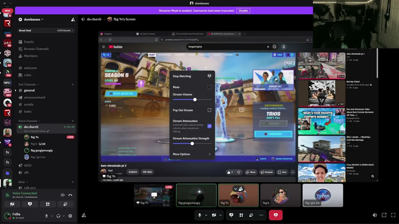Open the invite icon beside dumbasses server name
The width and height of the screenshot is (399, 224).
[73, 19]
